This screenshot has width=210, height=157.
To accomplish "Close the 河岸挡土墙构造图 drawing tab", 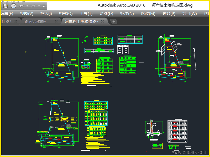I will [x=102, y=21].
